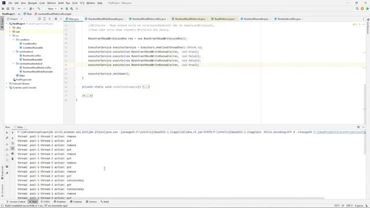Collapse the FirstProject root node
This screenshot has width=370, height=208.
(x=6, y=24)
